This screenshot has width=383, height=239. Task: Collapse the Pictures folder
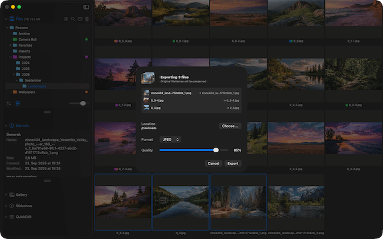6,28
